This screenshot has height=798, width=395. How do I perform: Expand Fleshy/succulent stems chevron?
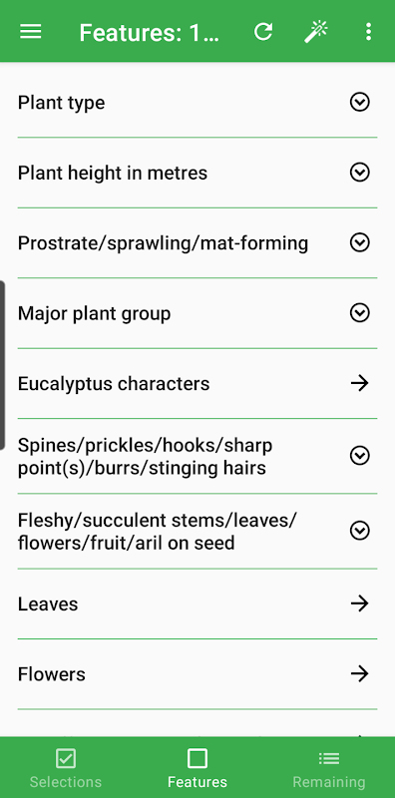click(360, 531)
